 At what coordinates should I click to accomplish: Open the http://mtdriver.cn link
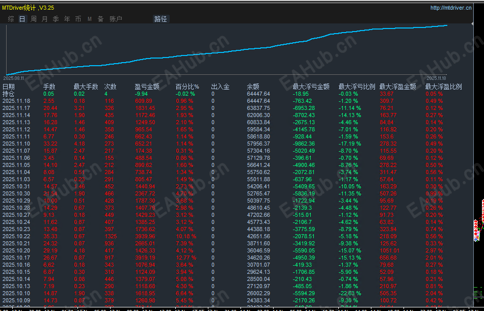click(451, 8)
